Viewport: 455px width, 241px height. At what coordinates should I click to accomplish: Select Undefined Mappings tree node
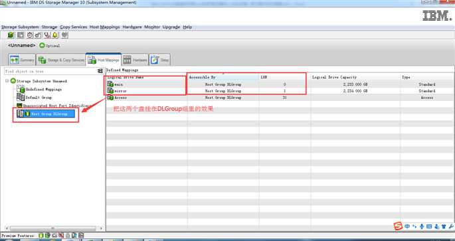(x=44, y=90)
